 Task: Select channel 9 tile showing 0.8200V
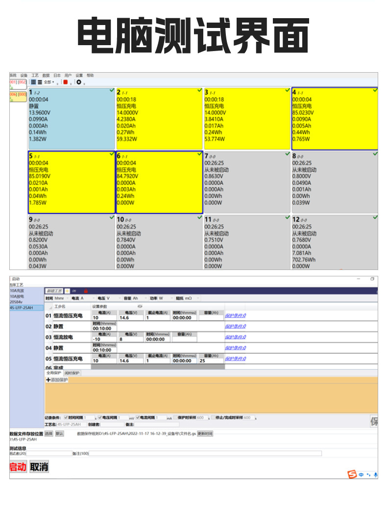pos(71,242)
